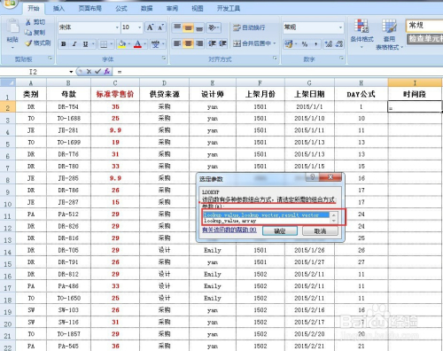The height and width of the screenshot is (351, 443).
Task: Open the 字体 group dialog launcher
Action: pos(164,58)
